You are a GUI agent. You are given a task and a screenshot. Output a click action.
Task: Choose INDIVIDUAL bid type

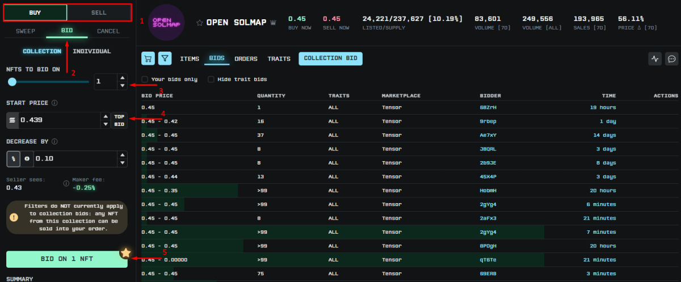(92, 51)
